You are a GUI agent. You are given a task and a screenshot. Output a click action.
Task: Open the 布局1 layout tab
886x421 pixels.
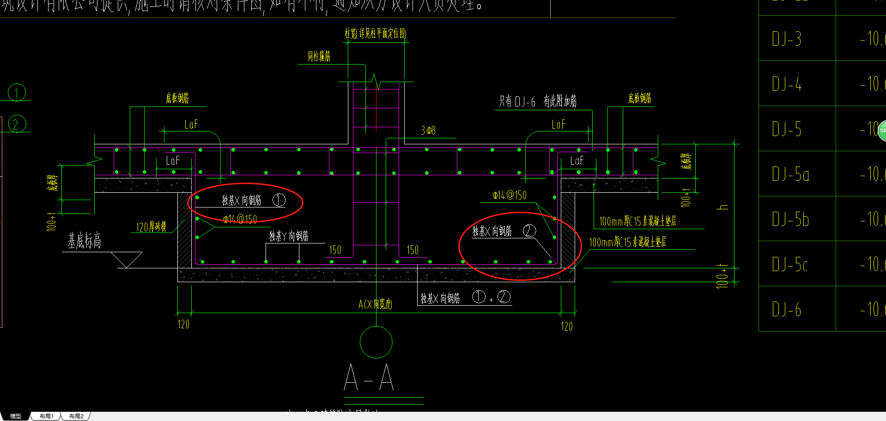click(x=46, y=416)
